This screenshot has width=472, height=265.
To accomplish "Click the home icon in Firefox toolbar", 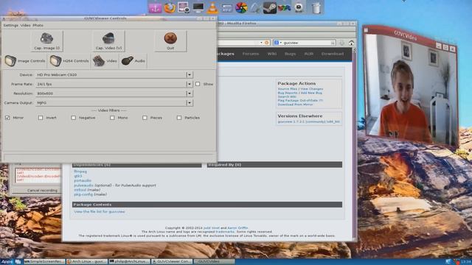I will tap(351, 43).
